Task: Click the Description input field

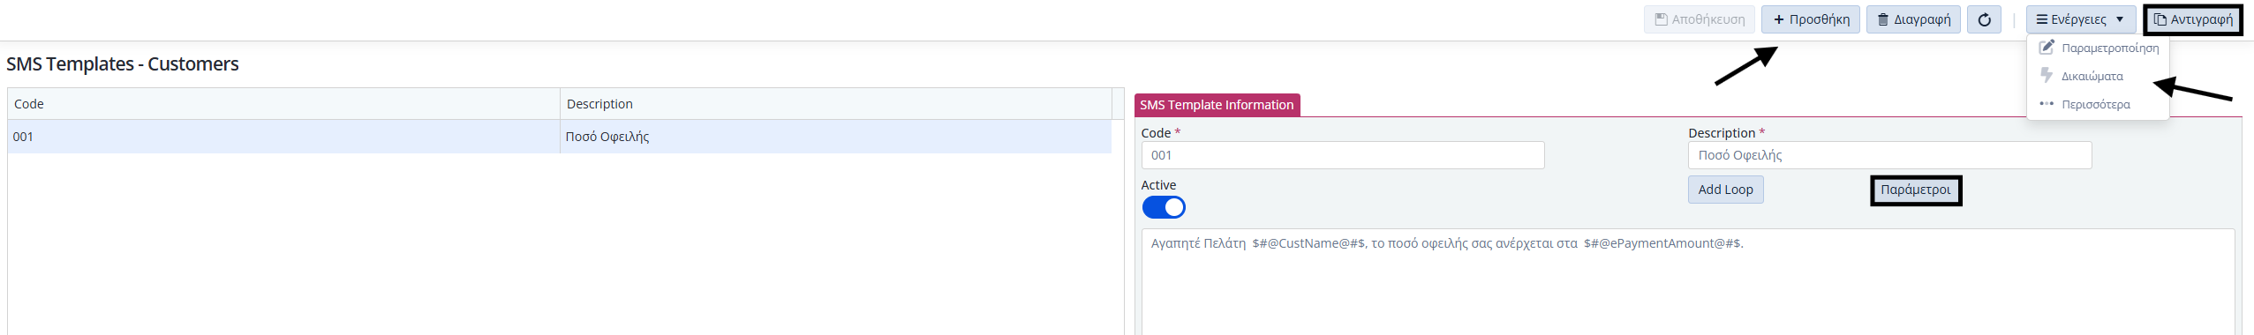Action: coord(1889,155)
